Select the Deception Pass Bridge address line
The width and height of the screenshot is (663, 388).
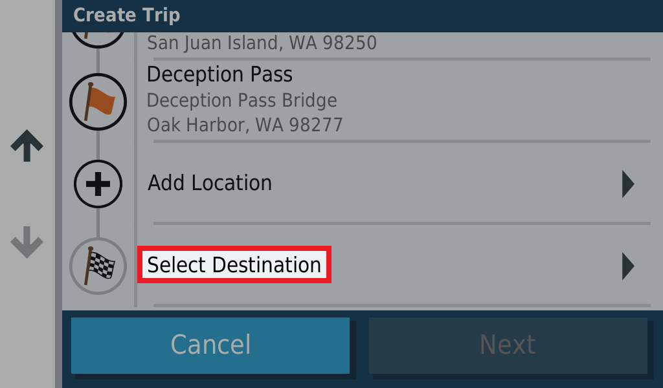point(242,100)
